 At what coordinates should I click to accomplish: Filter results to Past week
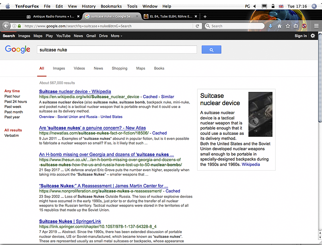pos(13,107)
